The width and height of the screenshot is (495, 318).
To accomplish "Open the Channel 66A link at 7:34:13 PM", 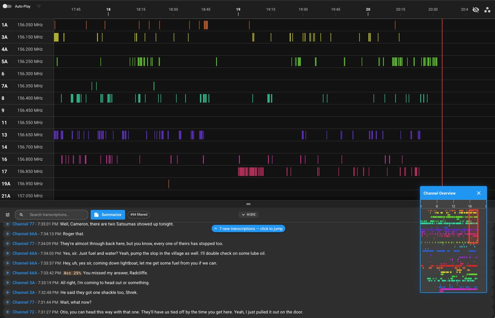I will [25, 234].
